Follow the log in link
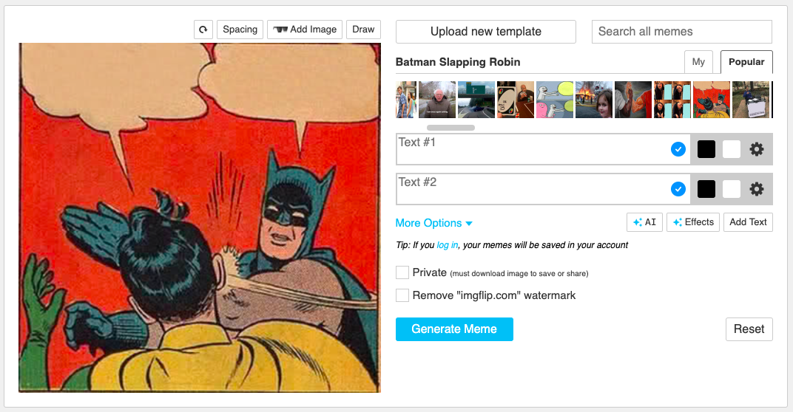 click(447, 245)
